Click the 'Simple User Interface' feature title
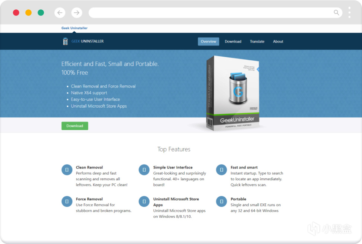Screen dimensions: 362x244 click(x=173, y=167)
